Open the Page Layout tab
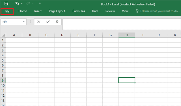Viewport: 181px width, 106px height. coord(57,11)
